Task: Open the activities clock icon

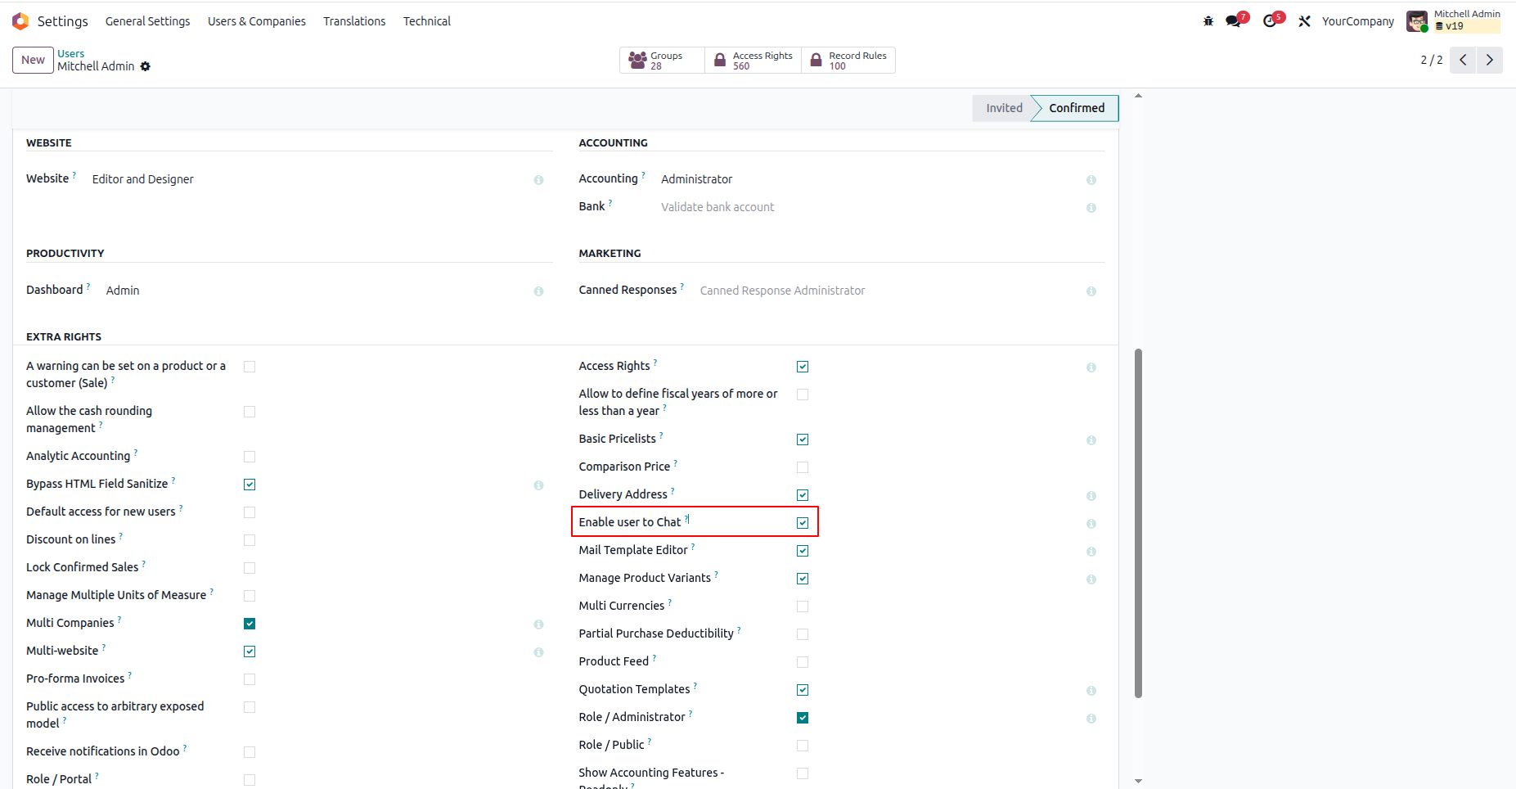Action: (1271, 21)
